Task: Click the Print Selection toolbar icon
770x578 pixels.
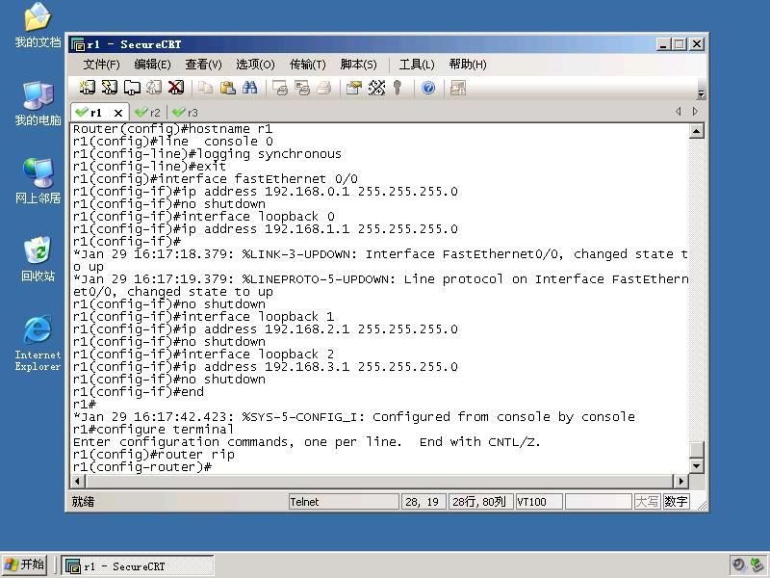Action: tap(302, 88)
